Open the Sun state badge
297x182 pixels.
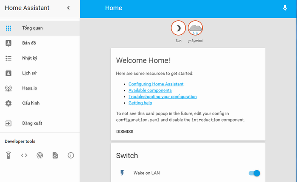(x=178, y=28)
